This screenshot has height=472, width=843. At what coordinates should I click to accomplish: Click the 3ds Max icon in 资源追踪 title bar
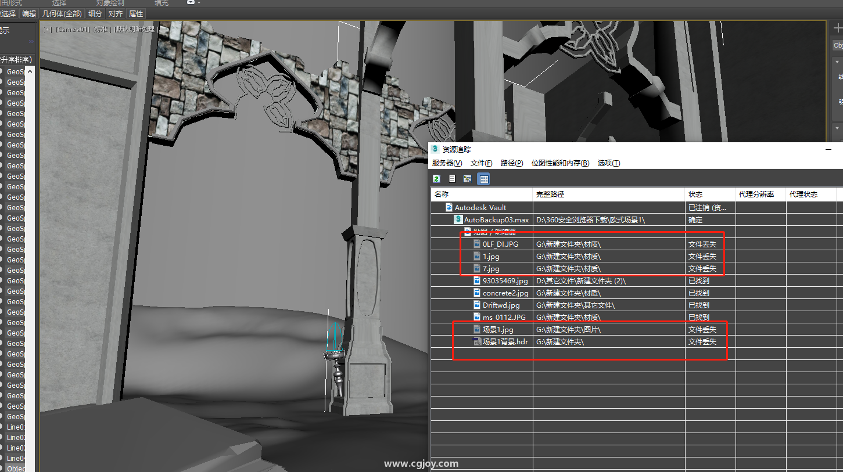tap(435, 149)
